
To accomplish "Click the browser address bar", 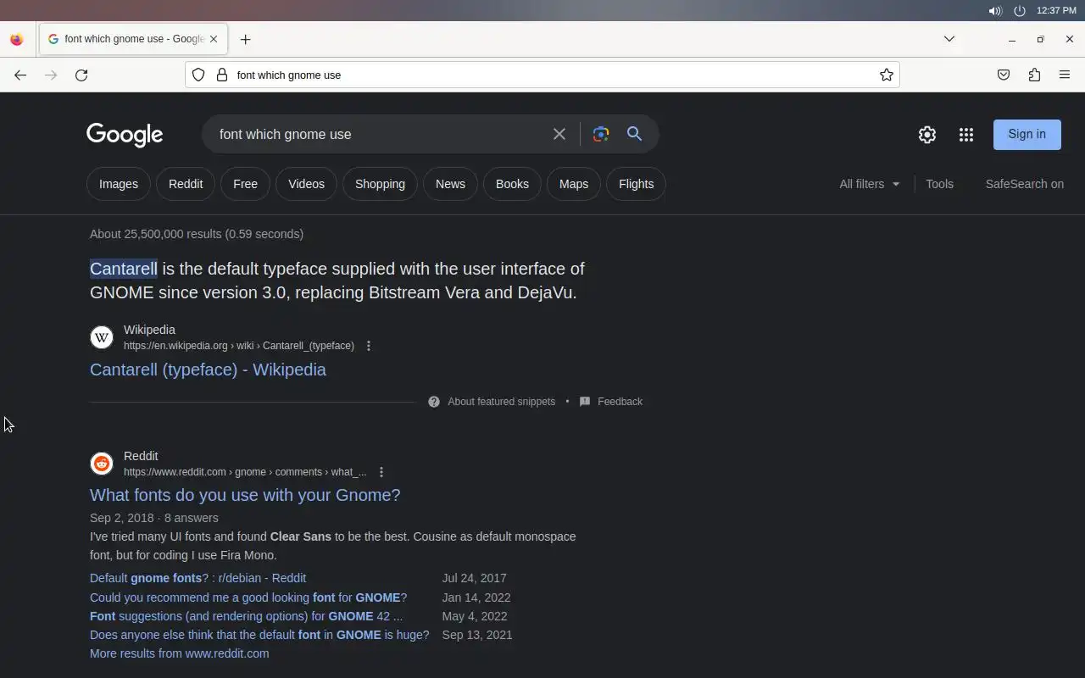I will click(542, 75).
